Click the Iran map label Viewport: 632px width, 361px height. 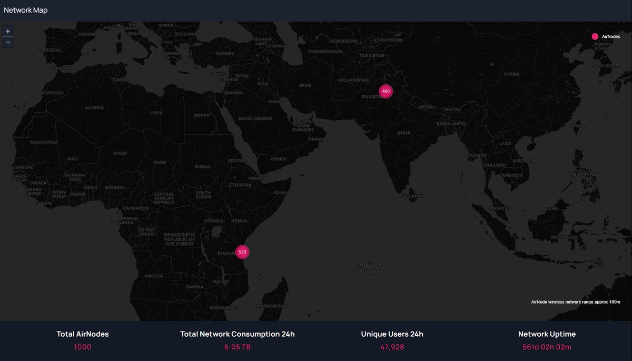305,85
